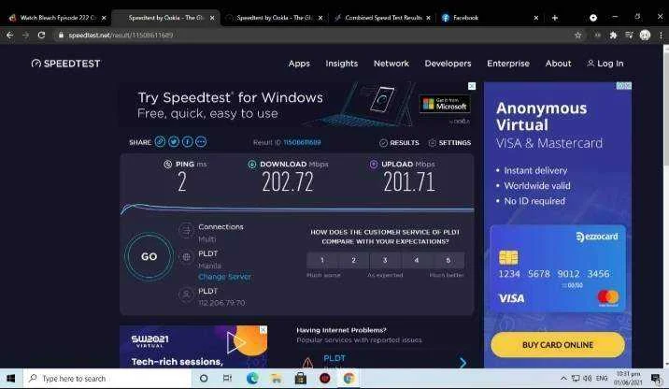Click the Connections multi icon

click(186, 231)
